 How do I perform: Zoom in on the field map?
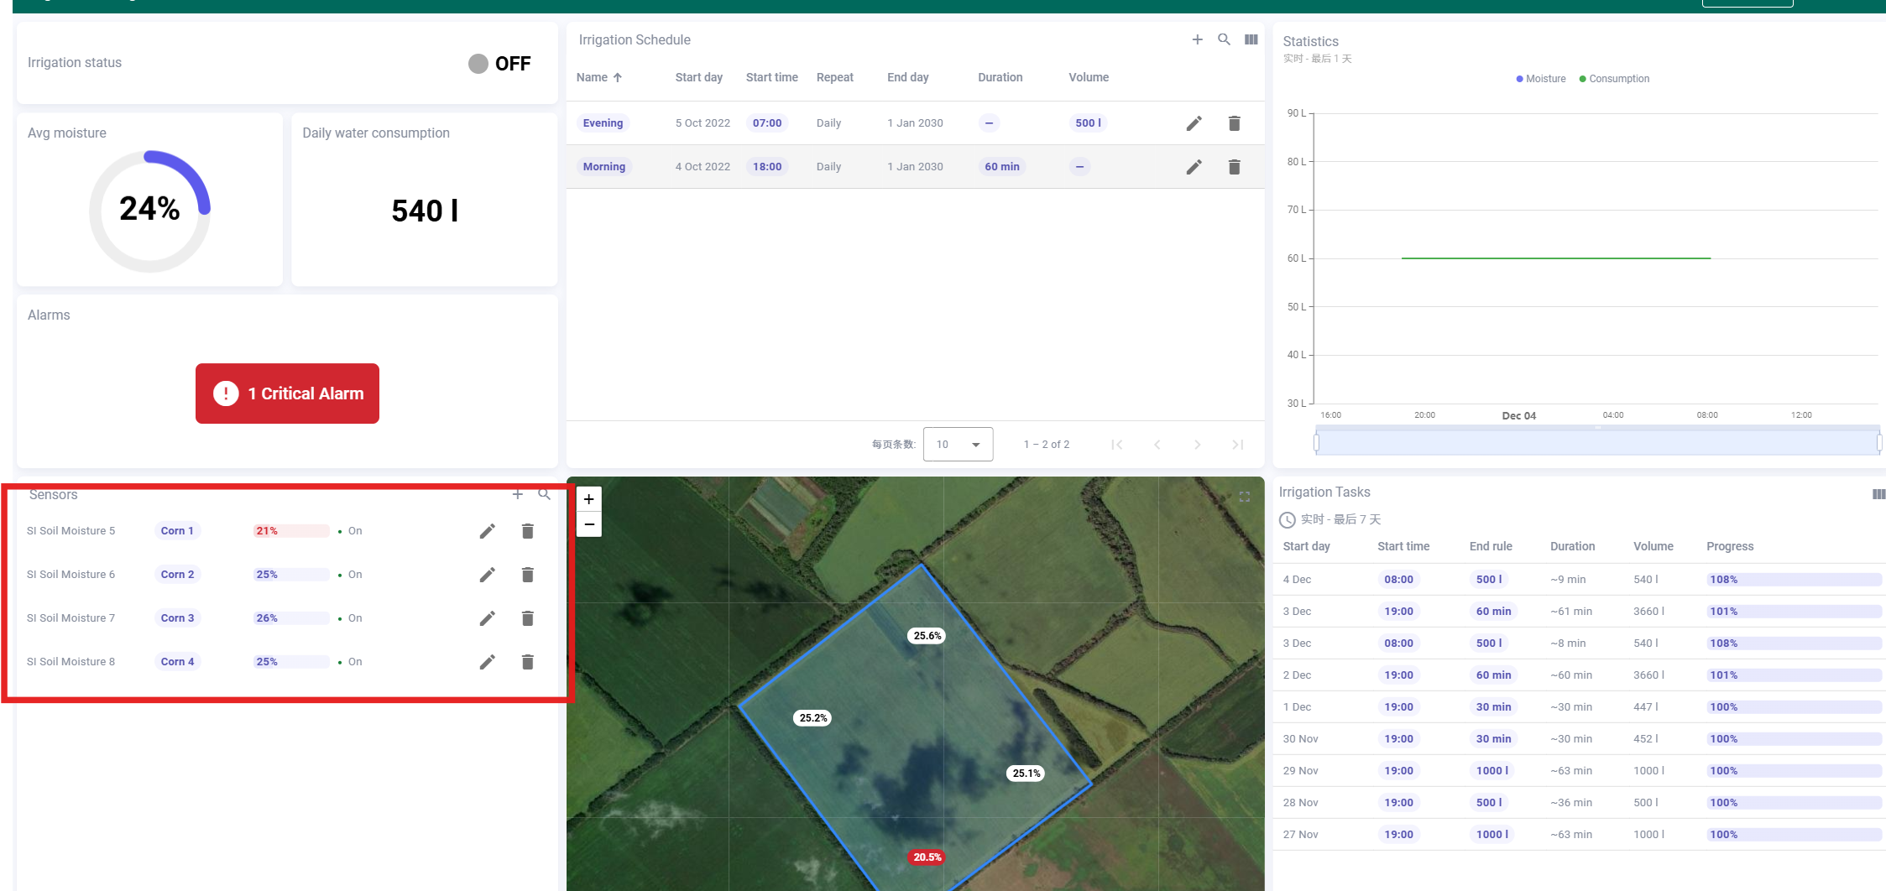click(x=589, y=499)
